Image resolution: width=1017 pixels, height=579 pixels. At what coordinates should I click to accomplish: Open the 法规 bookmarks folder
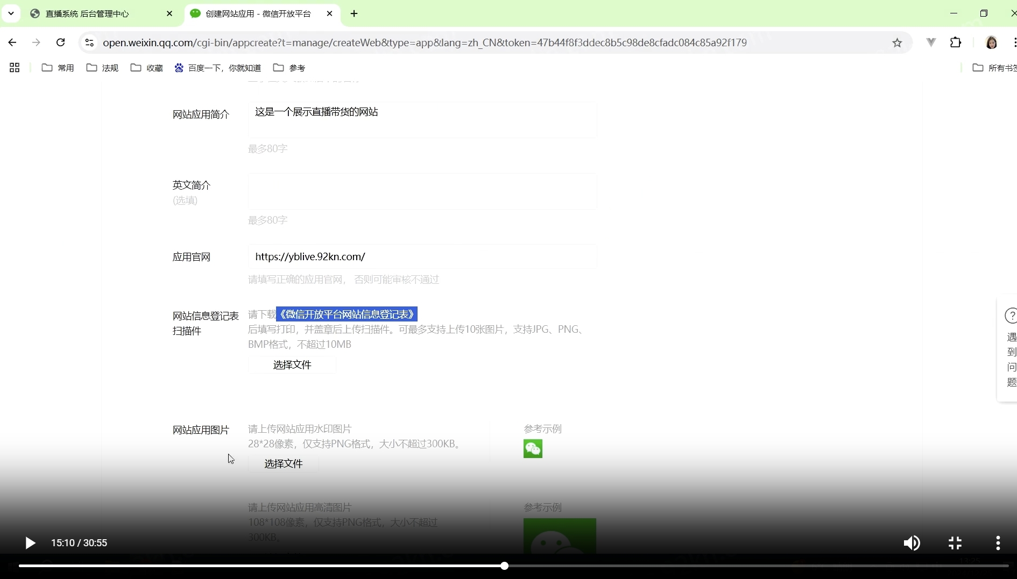102,68
